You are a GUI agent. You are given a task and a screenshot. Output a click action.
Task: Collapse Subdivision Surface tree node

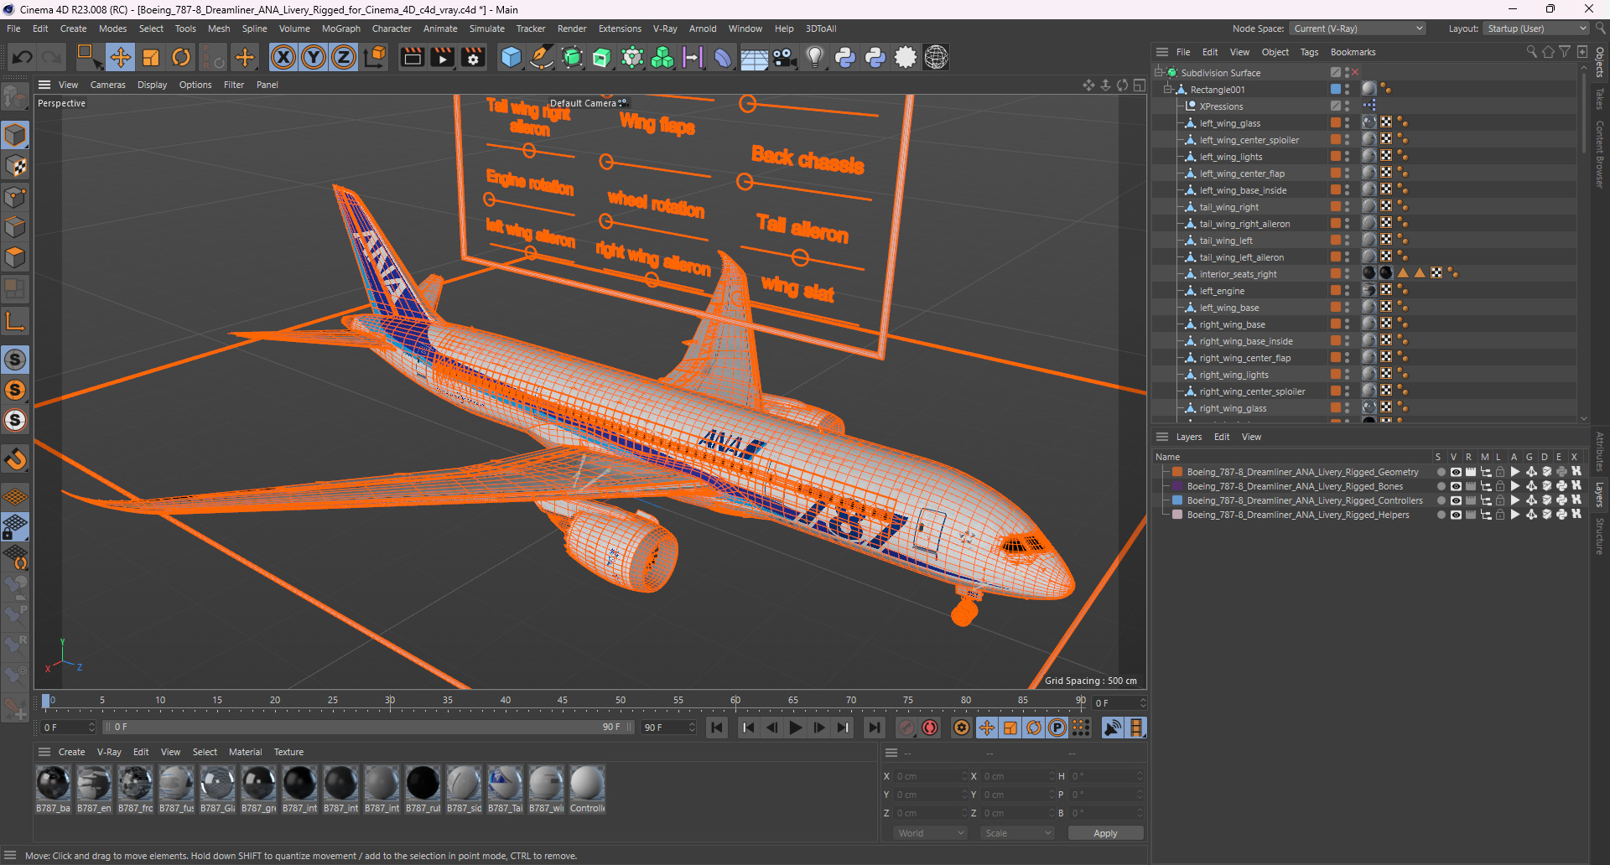[1159, 72]
